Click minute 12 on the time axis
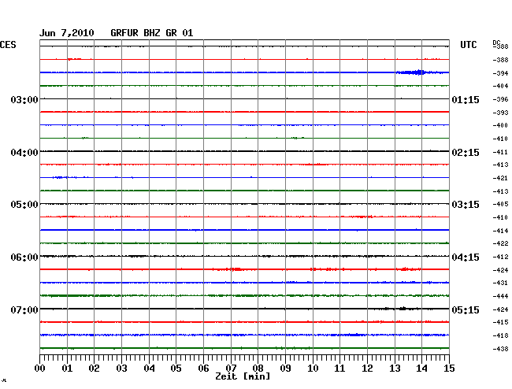This screenshot has width=512, height=389. click(367, 369)
